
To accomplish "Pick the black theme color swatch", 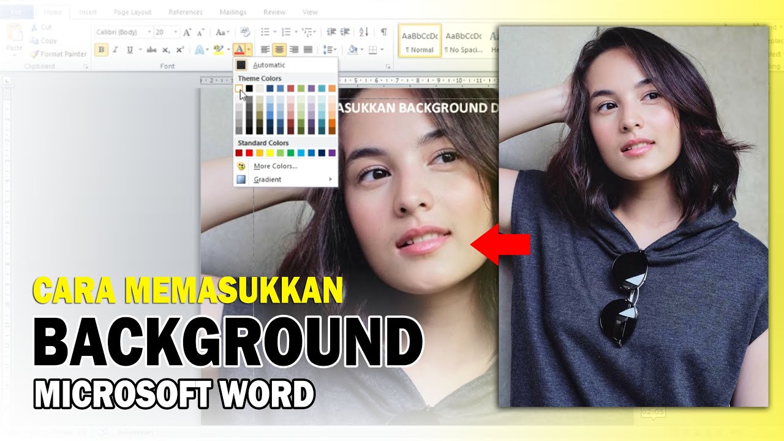I will 249,88.
